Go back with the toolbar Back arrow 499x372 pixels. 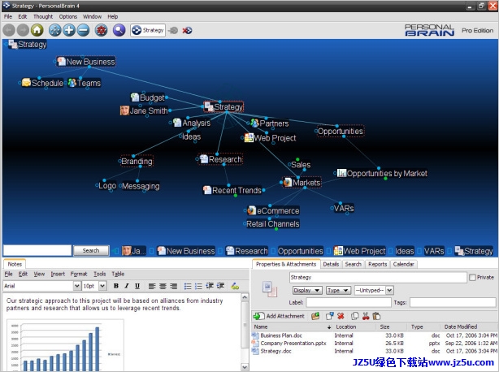(x=9, y=30)
